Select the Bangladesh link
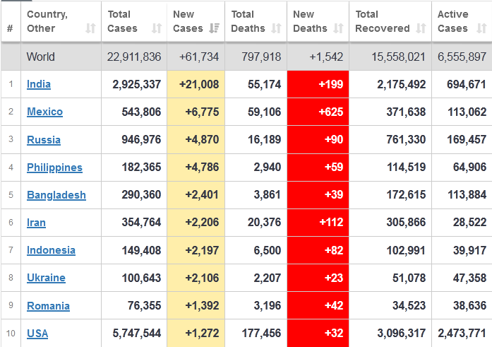The height and width of the screenshot is (347, 492). 56,195
